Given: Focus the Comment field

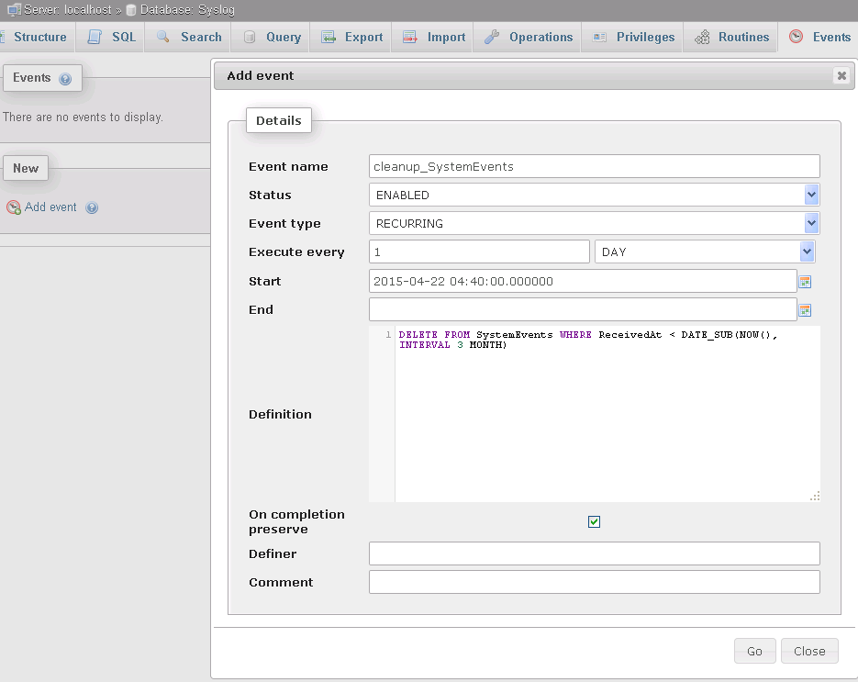Looking at the screenshot, I should point(595,582).
